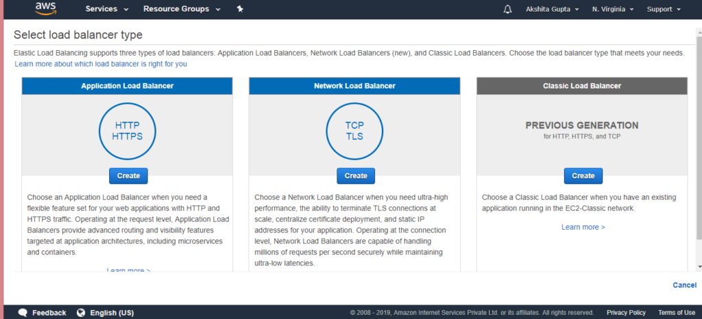Open the Terms of Use link
This screenshot has width=702, height=319.
tap(677, 313)
